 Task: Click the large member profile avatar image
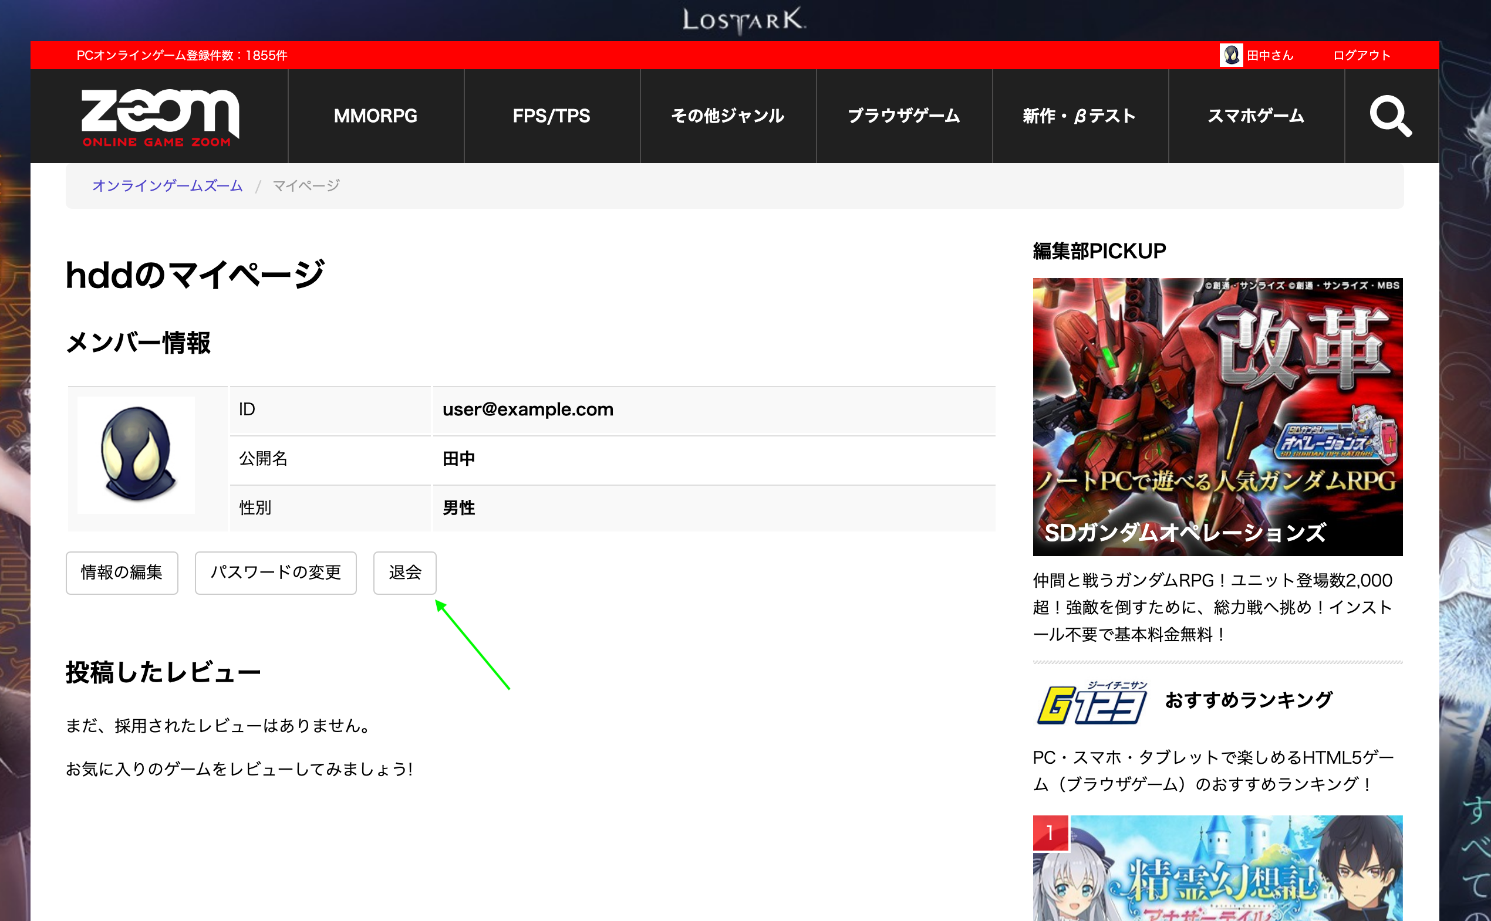(x=137, y=455)
